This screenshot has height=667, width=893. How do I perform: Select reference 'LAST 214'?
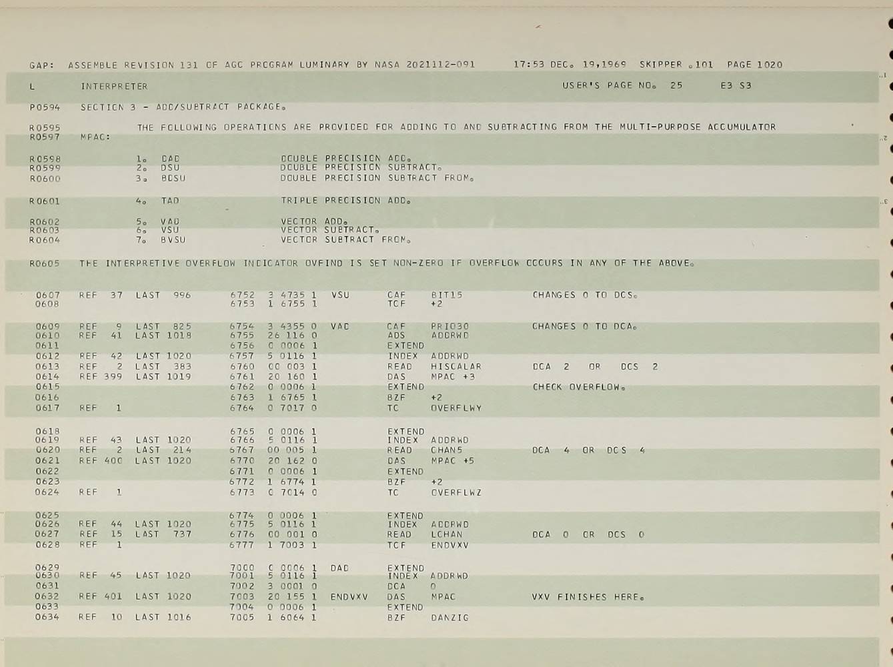163,450
